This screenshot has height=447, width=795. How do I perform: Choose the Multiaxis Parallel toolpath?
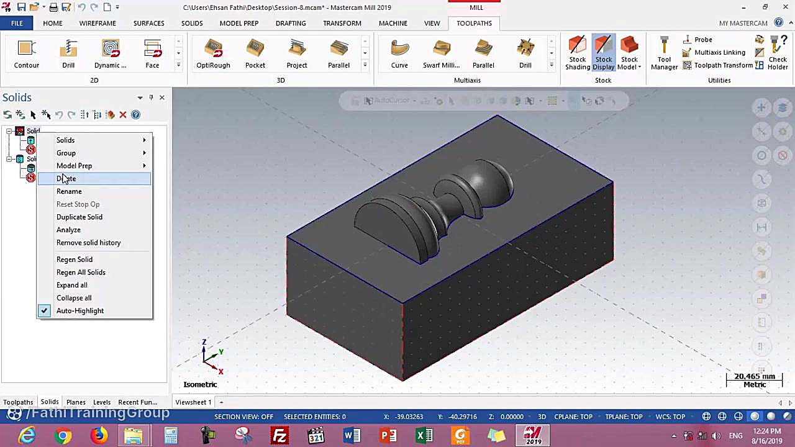(x=483, y=54)
